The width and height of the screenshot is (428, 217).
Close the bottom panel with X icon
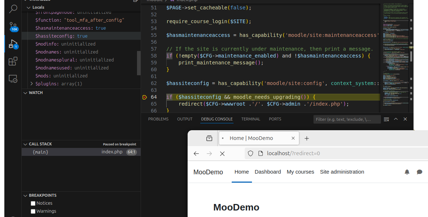(405, 119)
